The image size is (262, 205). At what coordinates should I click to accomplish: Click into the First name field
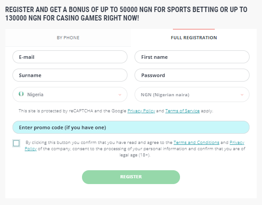(x=192, y=57)
